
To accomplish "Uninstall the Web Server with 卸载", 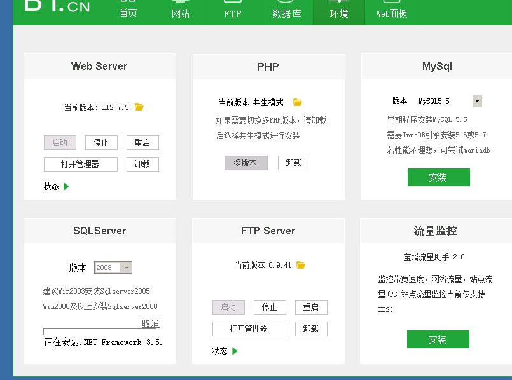I will [142, 164].
